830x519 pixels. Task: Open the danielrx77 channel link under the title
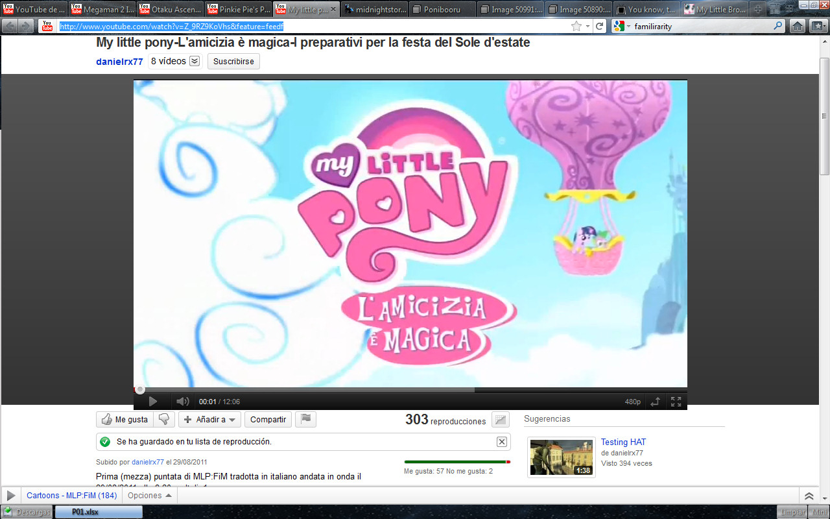(x=119, y=62)
